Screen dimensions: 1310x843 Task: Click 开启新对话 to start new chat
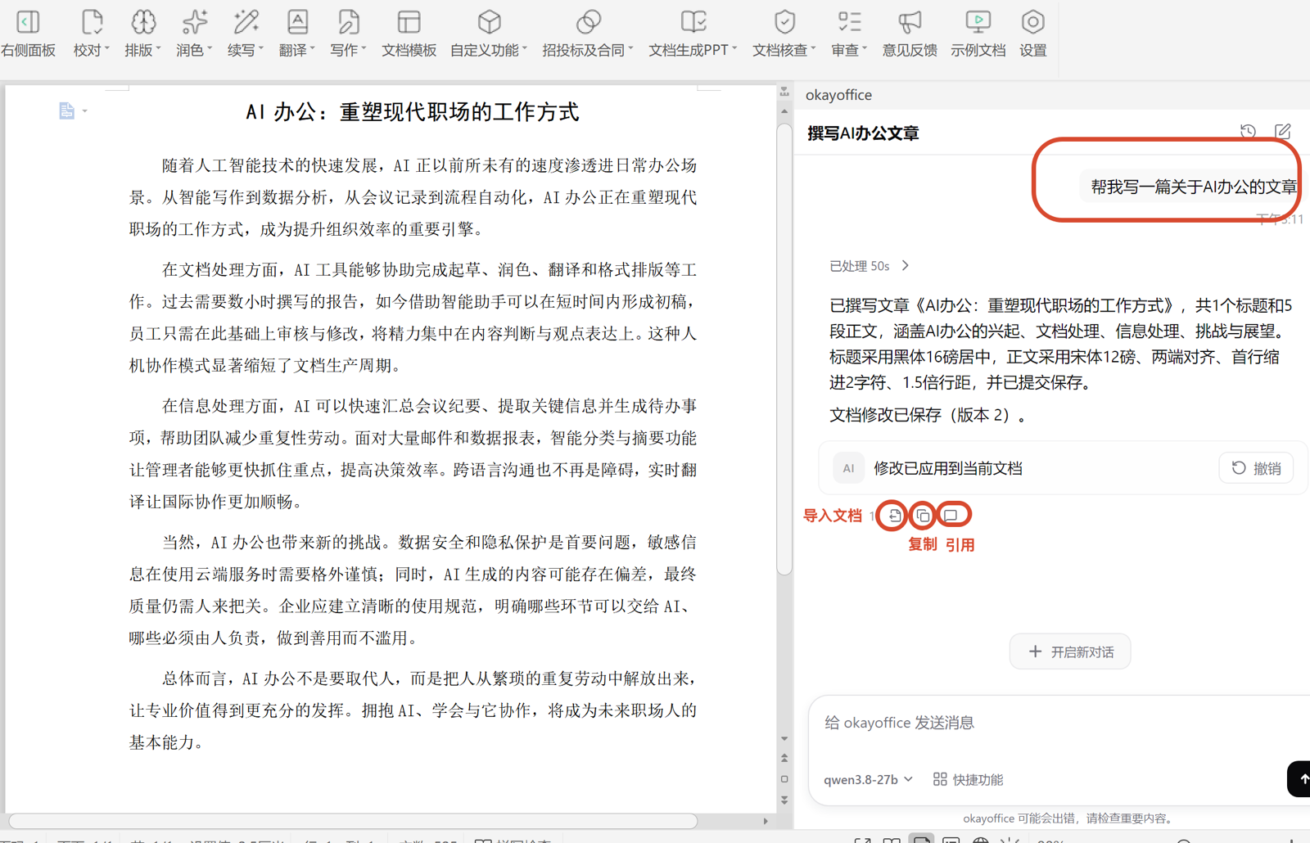1070,651
